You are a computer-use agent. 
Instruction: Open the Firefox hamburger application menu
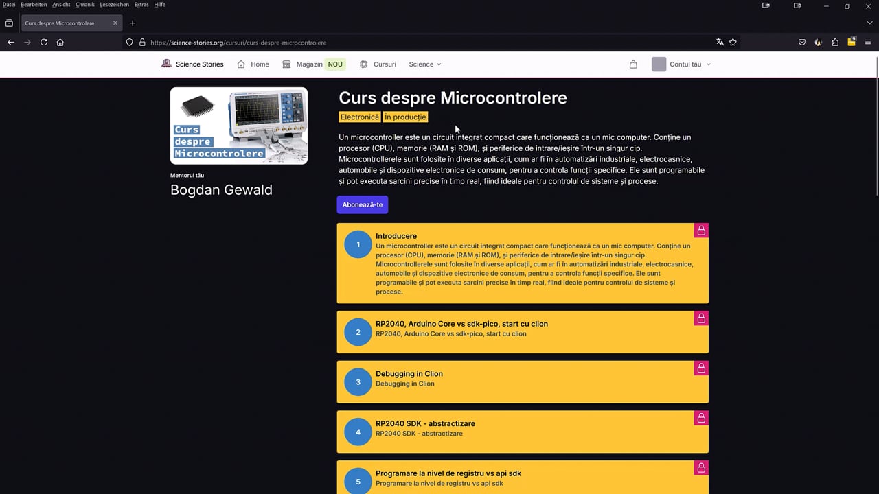[868, 42]
